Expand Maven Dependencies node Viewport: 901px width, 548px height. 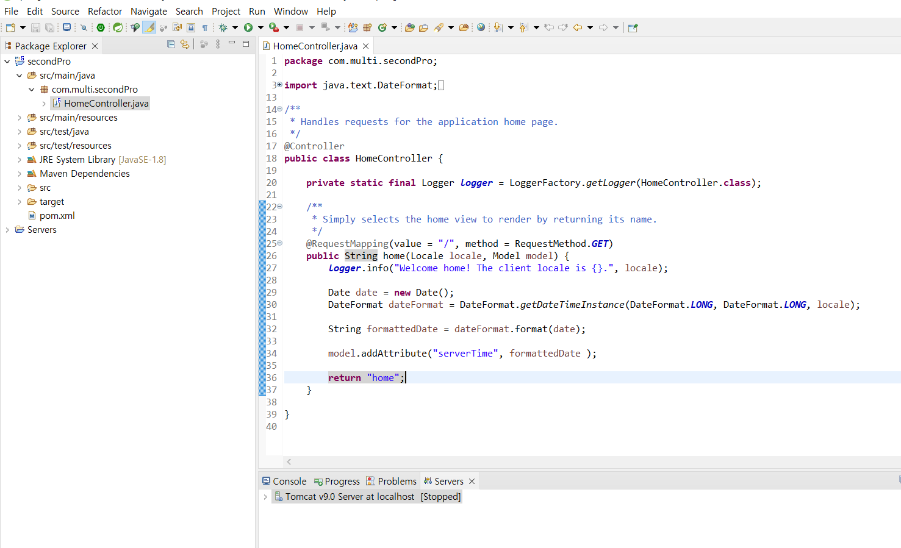pyautogui.click(x=20, y=173)
